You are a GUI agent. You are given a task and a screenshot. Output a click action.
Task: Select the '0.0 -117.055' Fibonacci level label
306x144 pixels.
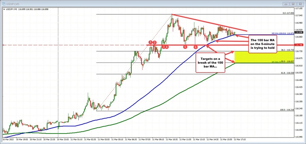(x=288, y=13)
